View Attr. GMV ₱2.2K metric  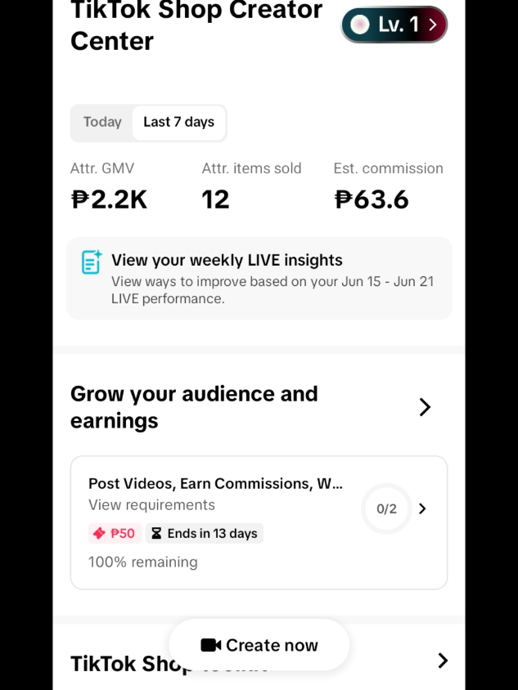click(x=109, y=186)
